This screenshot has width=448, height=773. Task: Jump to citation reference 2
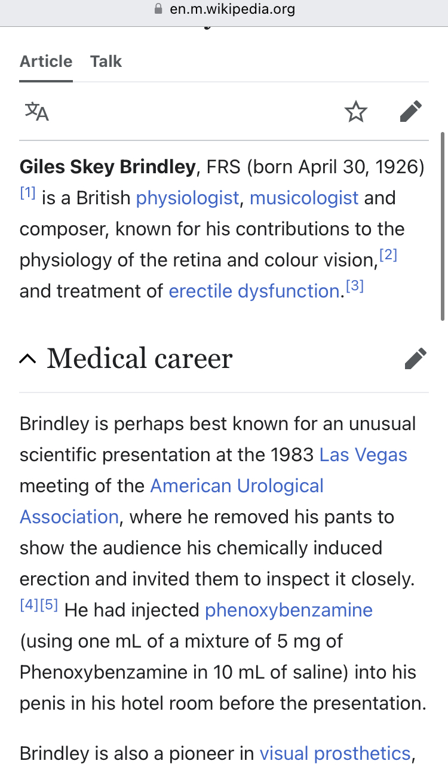[388, 255]
